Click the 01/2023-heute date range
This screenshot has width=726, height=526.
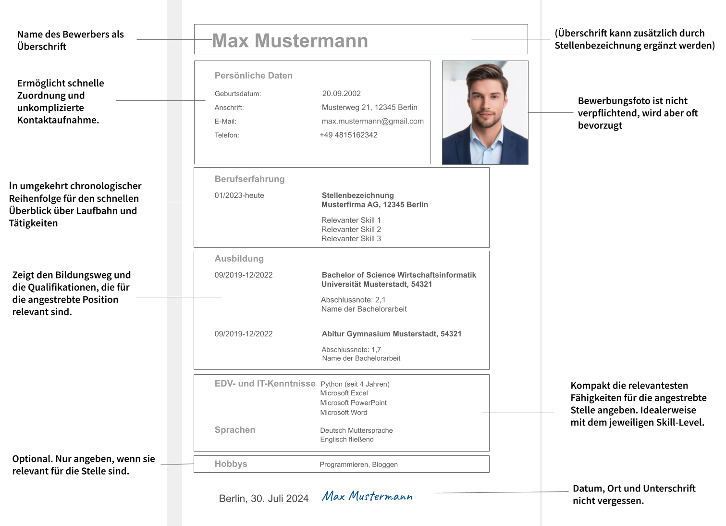coord(239,196)
